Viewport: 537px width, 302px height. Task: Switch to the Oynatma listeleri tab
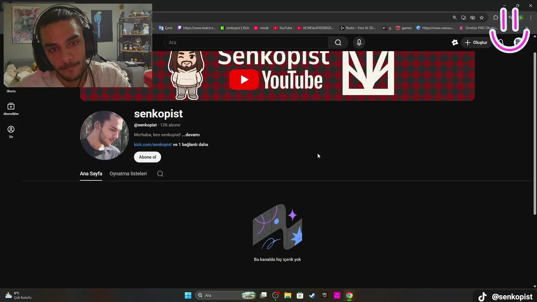pos(128,174)
